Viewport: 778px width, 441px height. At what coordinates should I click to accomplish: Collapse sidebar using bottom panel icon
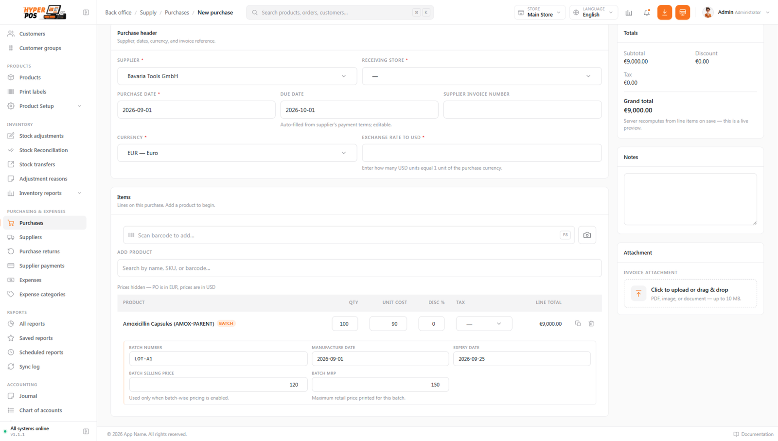(x=86, y=431)
